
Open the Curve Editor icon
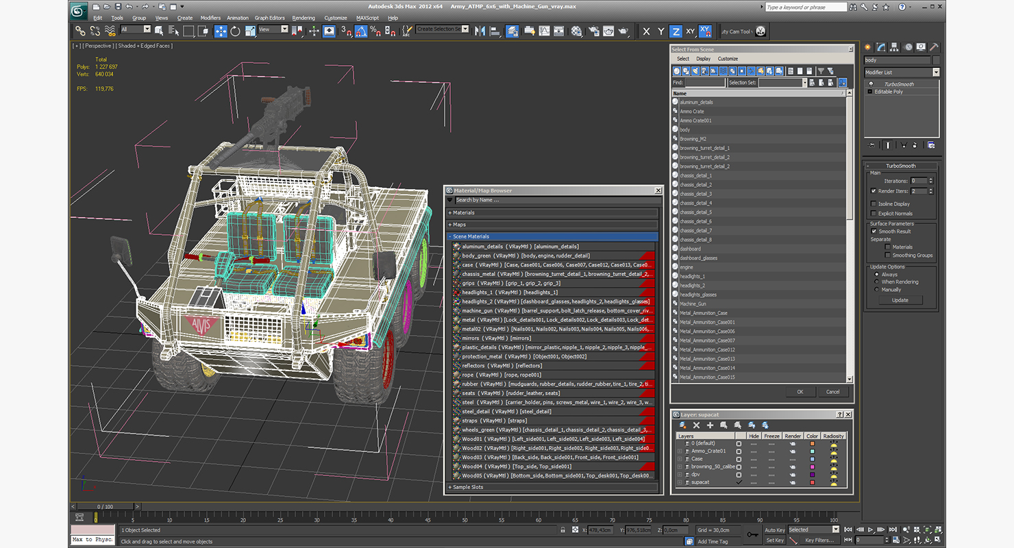tap(544, 31)
